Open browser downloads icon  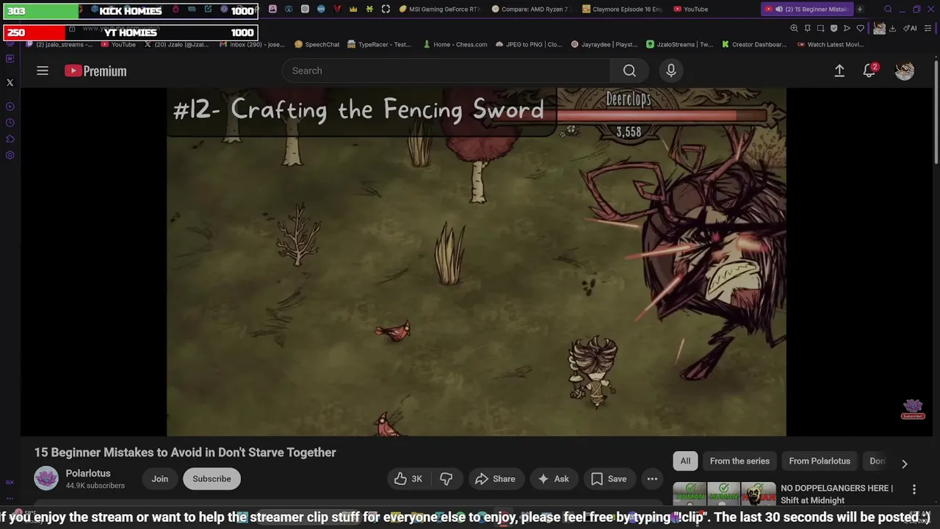[x=892, y=28]
